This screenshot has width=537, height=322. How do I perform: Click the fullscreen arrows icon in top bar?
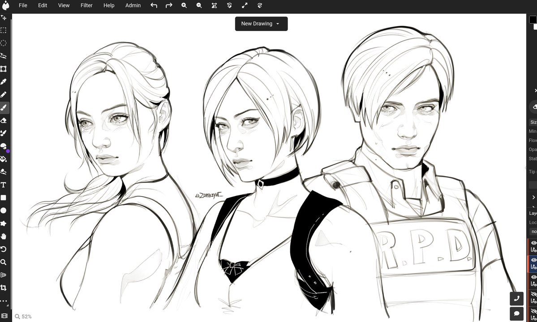point(245,5)
